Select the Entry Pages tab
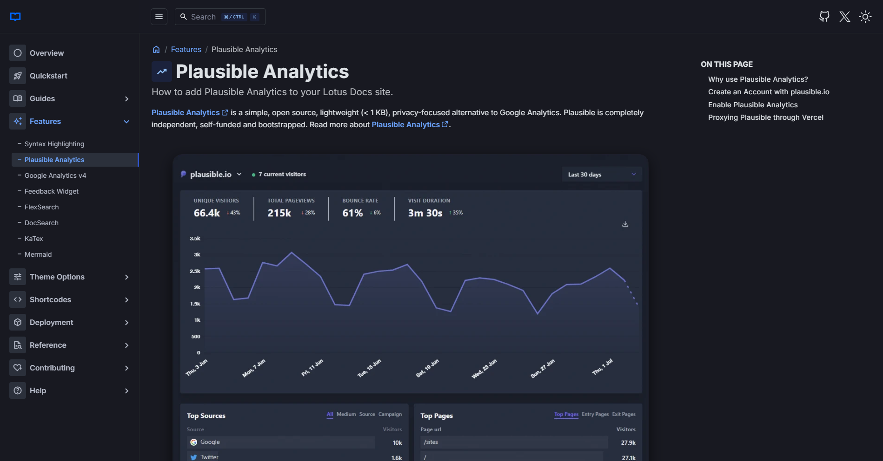The image size is (883, 461). tap(595, 414)
